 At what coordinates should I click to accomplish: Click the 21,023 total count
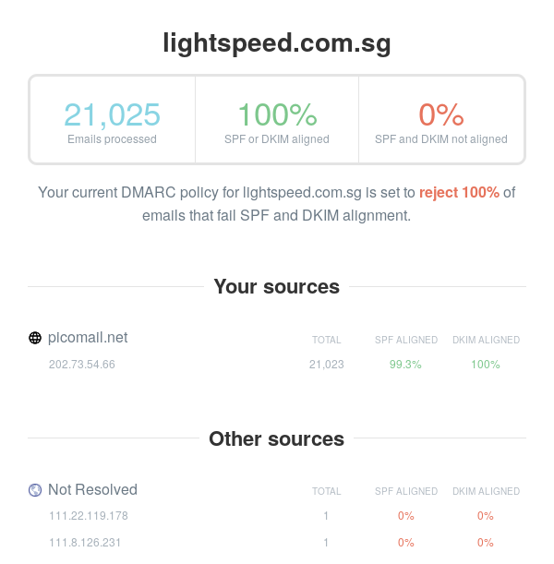[326, 365]
